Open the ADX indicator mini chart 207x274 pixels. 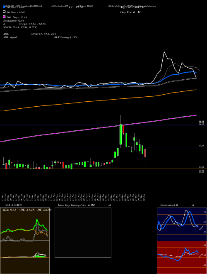[25, 224]
